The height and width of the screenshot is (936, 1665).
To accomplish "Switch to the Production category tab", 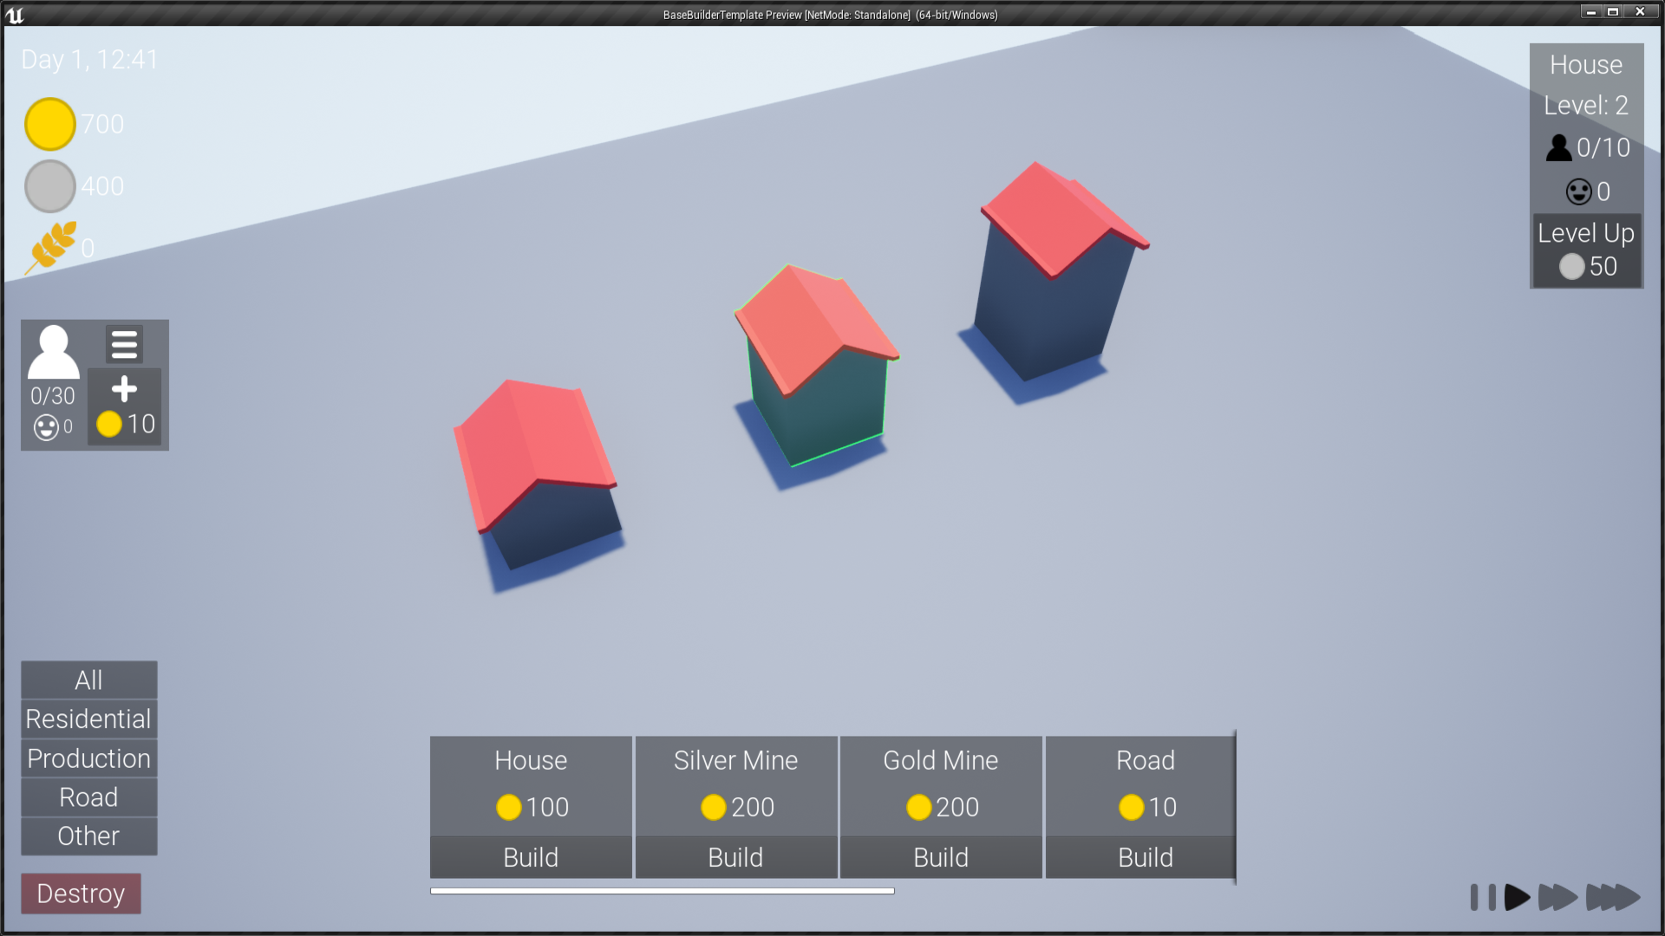I will (x=88, y=758).
